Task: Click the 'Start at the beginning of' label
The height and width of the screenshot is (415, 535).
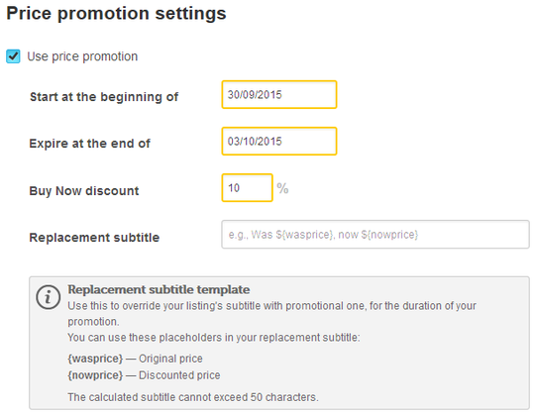Action: [x=104, y=97]
